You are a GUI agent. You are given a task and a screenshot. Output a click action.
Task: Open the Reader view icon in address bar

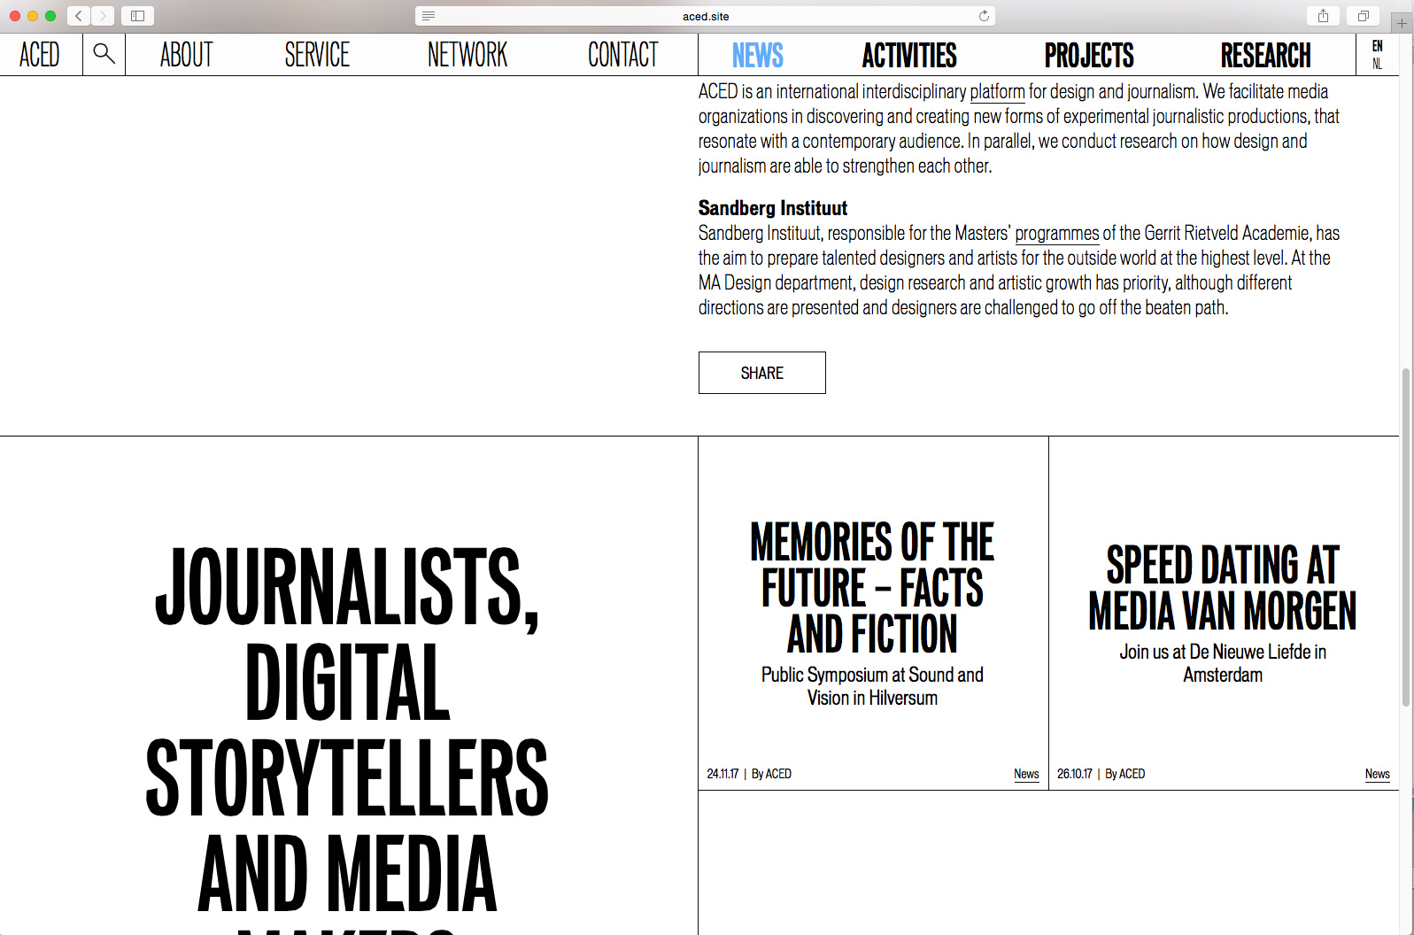(429, 16)
